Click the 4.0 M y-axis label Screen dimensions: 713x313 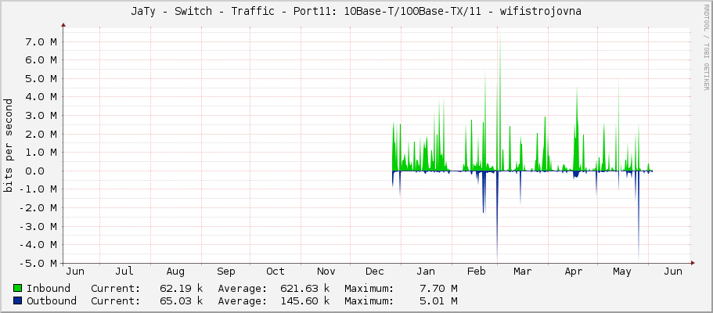[41, 97]
